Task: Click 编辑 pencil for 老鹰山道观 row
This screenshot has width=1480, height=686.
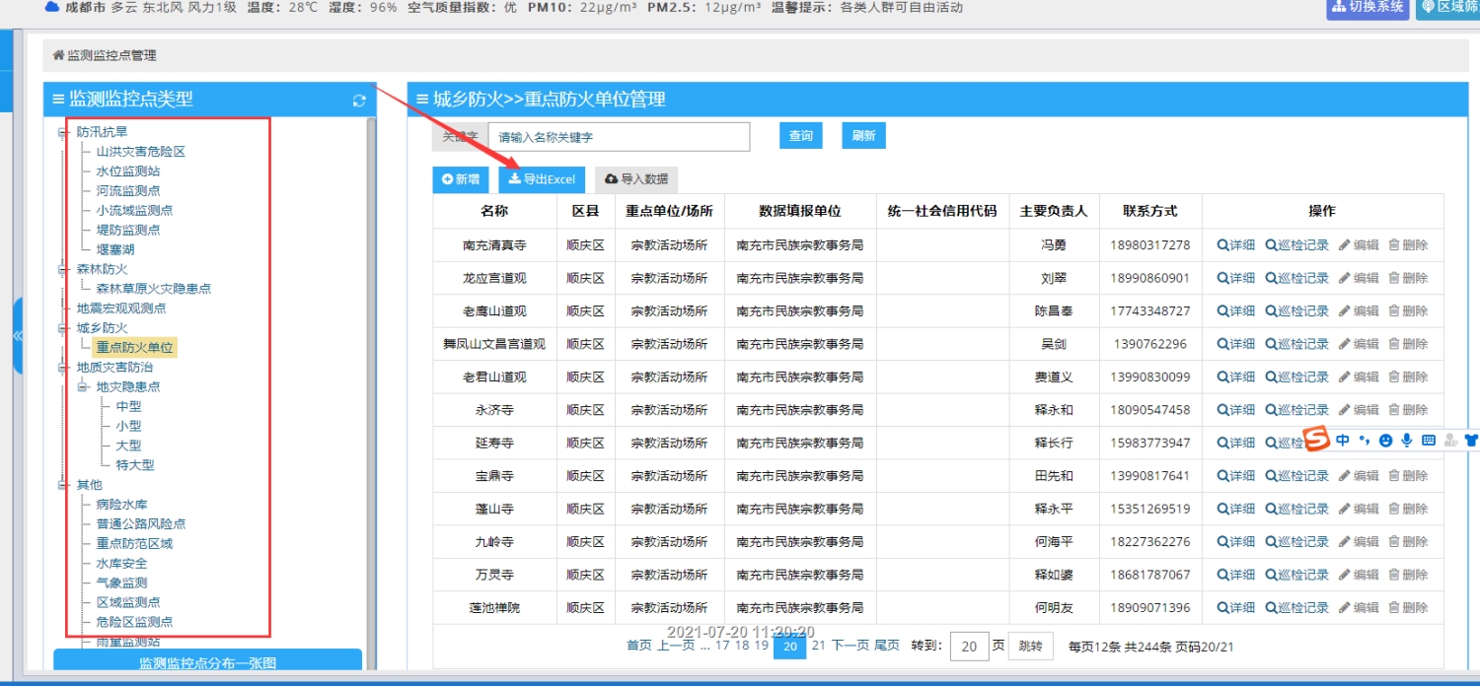Action: tap(1359, 311)
